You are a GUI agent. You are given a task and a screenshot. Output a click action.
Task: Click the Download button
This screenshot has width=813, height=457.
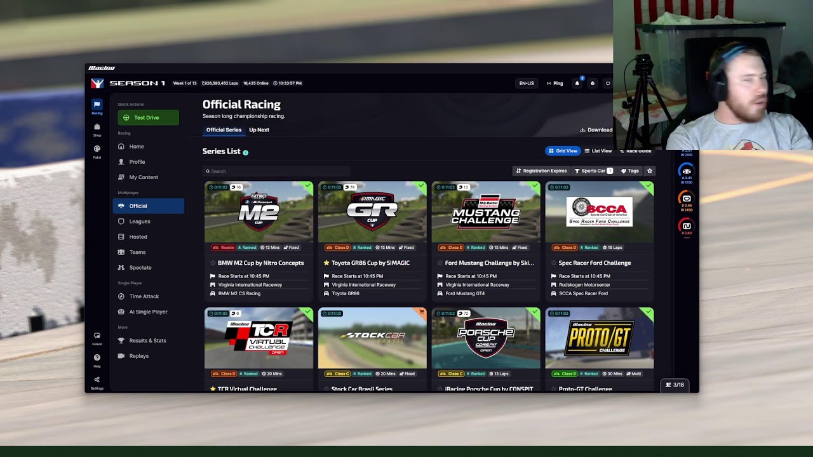pos(596,129)
